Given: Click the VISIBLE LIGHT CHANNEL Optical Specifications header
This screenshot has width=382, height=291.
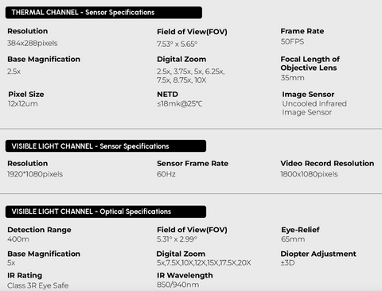Looking at the screenshot, I should [106, 211].
